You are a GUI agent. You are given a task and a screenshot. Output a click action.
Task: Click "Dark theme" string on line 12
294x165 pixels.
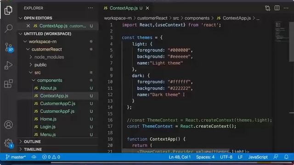pos(165,95)
